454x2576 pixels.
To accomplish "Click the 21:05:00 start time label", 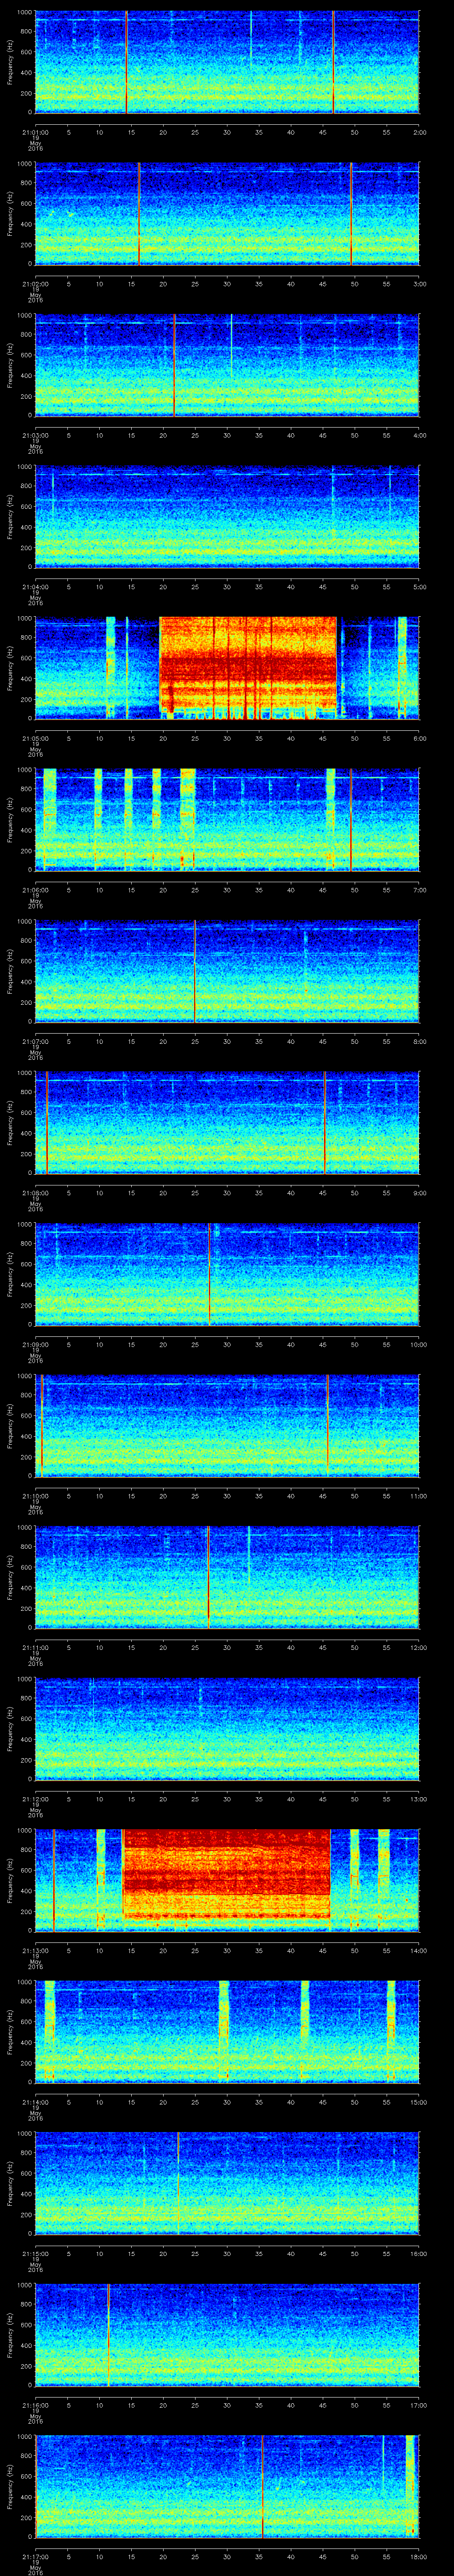I will pyautogui.click(x=35, y=739).
